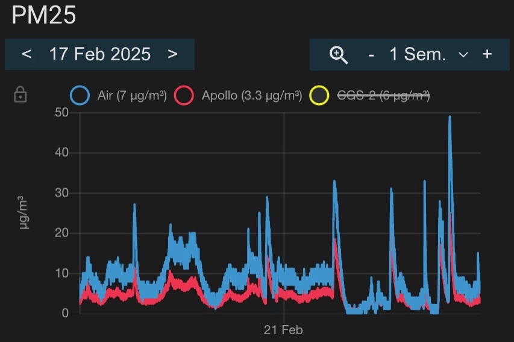Decrease the time range with the minus button
The image size is (514, 342).
[x=371, y=55]
